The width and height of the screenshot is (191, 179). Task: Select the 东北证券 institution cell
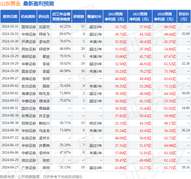pyautogui.click(x=29, y=86)
